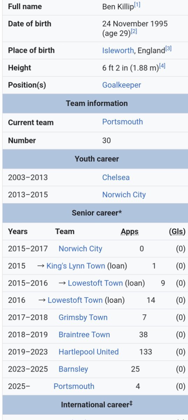This screenshot has width=188, height=420.
Task: Open the Hartlepool United link
Action: click(88, 352)
